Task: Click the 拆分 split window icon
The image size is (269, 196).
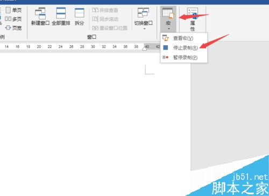Action: pos(79,13)
